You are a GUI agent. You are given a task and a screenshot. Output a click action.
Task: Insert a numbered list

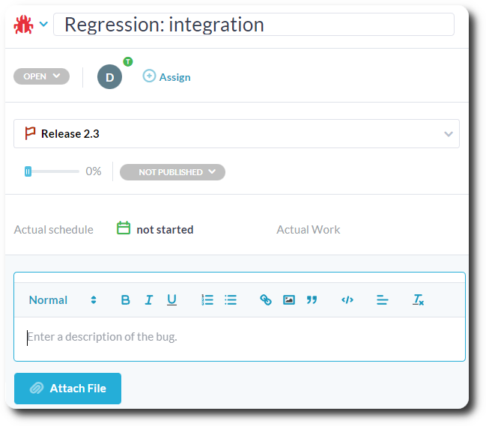(207, 300)
